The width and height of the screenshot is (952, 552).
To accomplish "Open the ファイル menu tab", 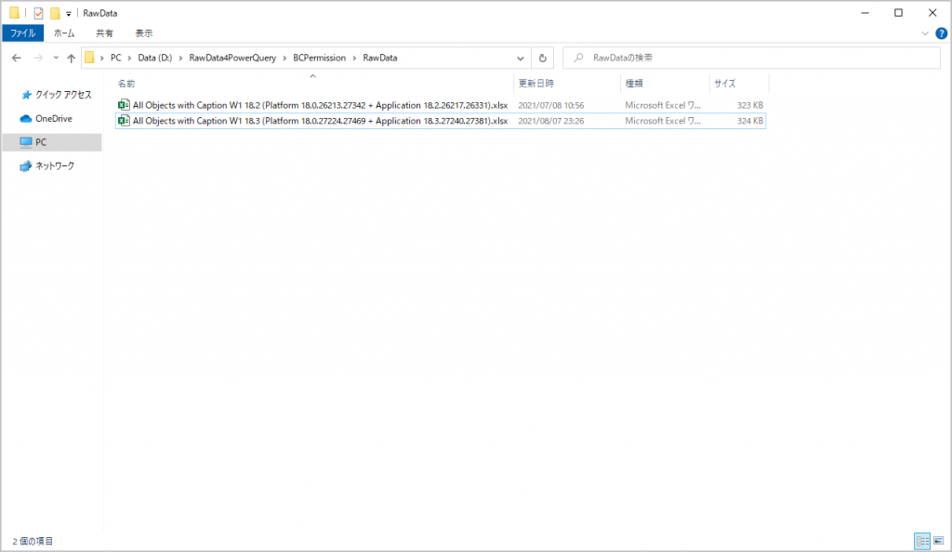I will point(22,33).
